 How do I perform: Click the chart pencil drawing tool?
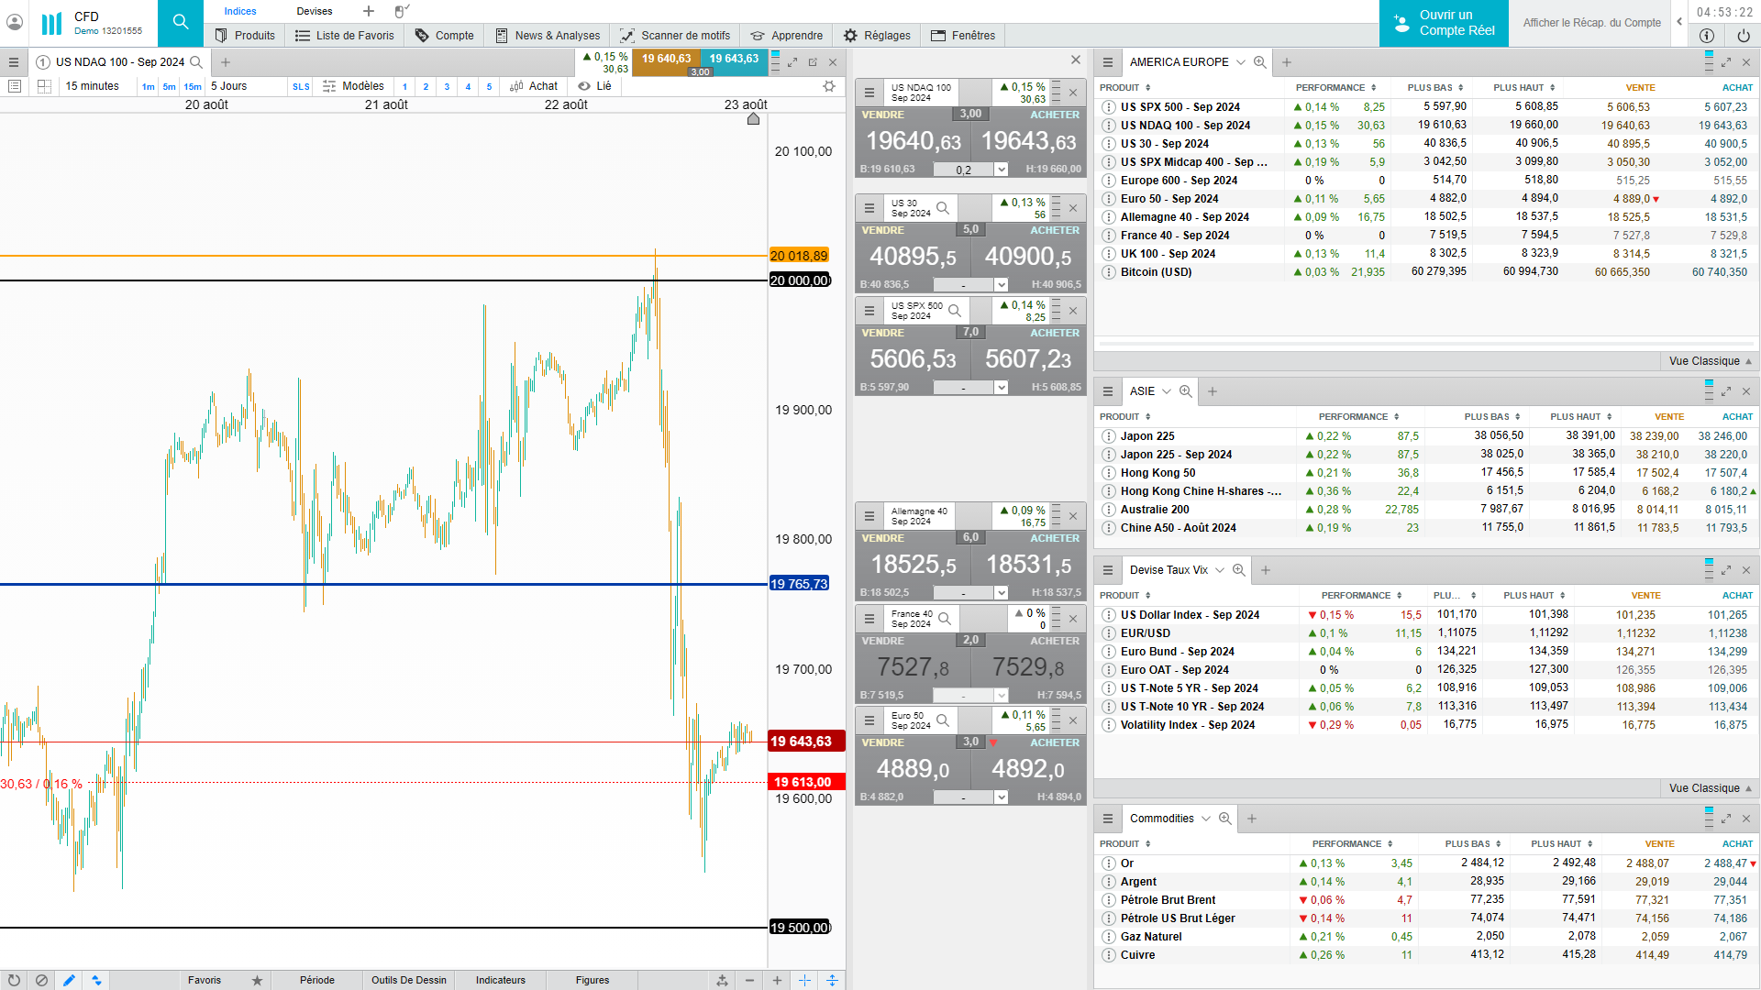(x=69, y=980)
